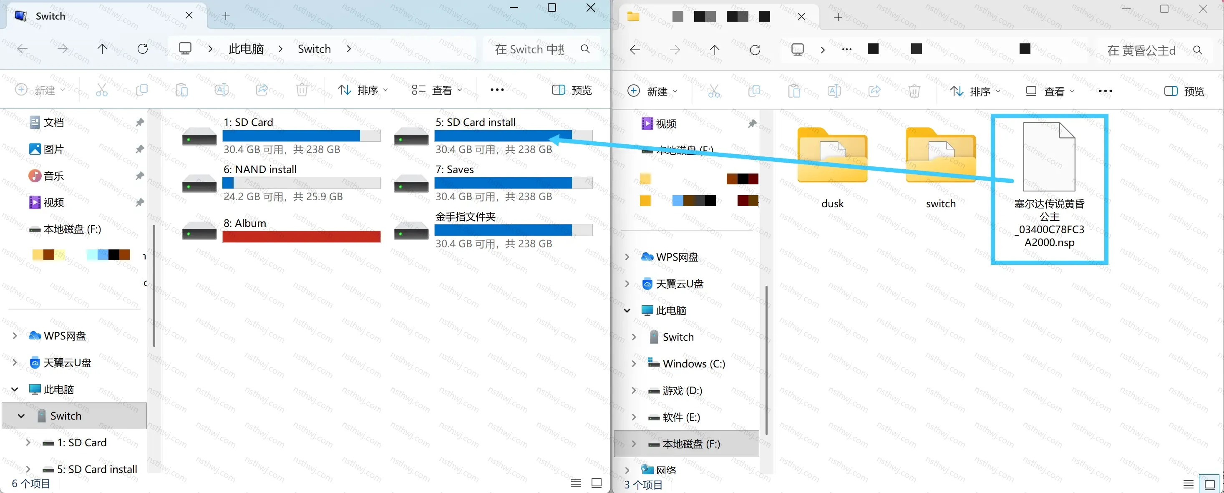This screenshot has width=1224, height=493.
Task: Click Switch breadcrumb in address bar
Action: point(314,49)
